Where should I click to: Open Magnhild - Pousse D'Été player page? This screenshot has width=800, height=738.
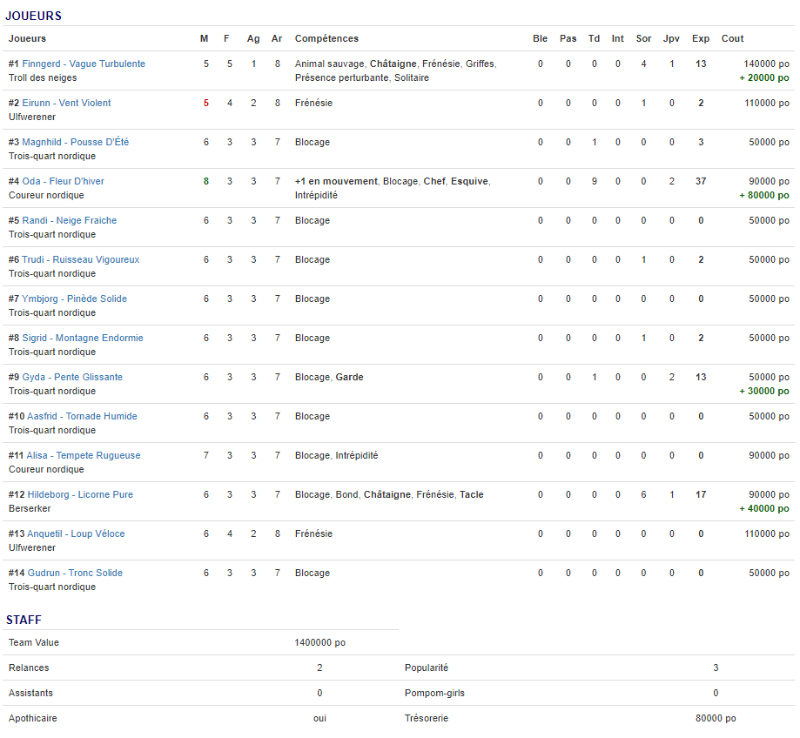point(75,142)
